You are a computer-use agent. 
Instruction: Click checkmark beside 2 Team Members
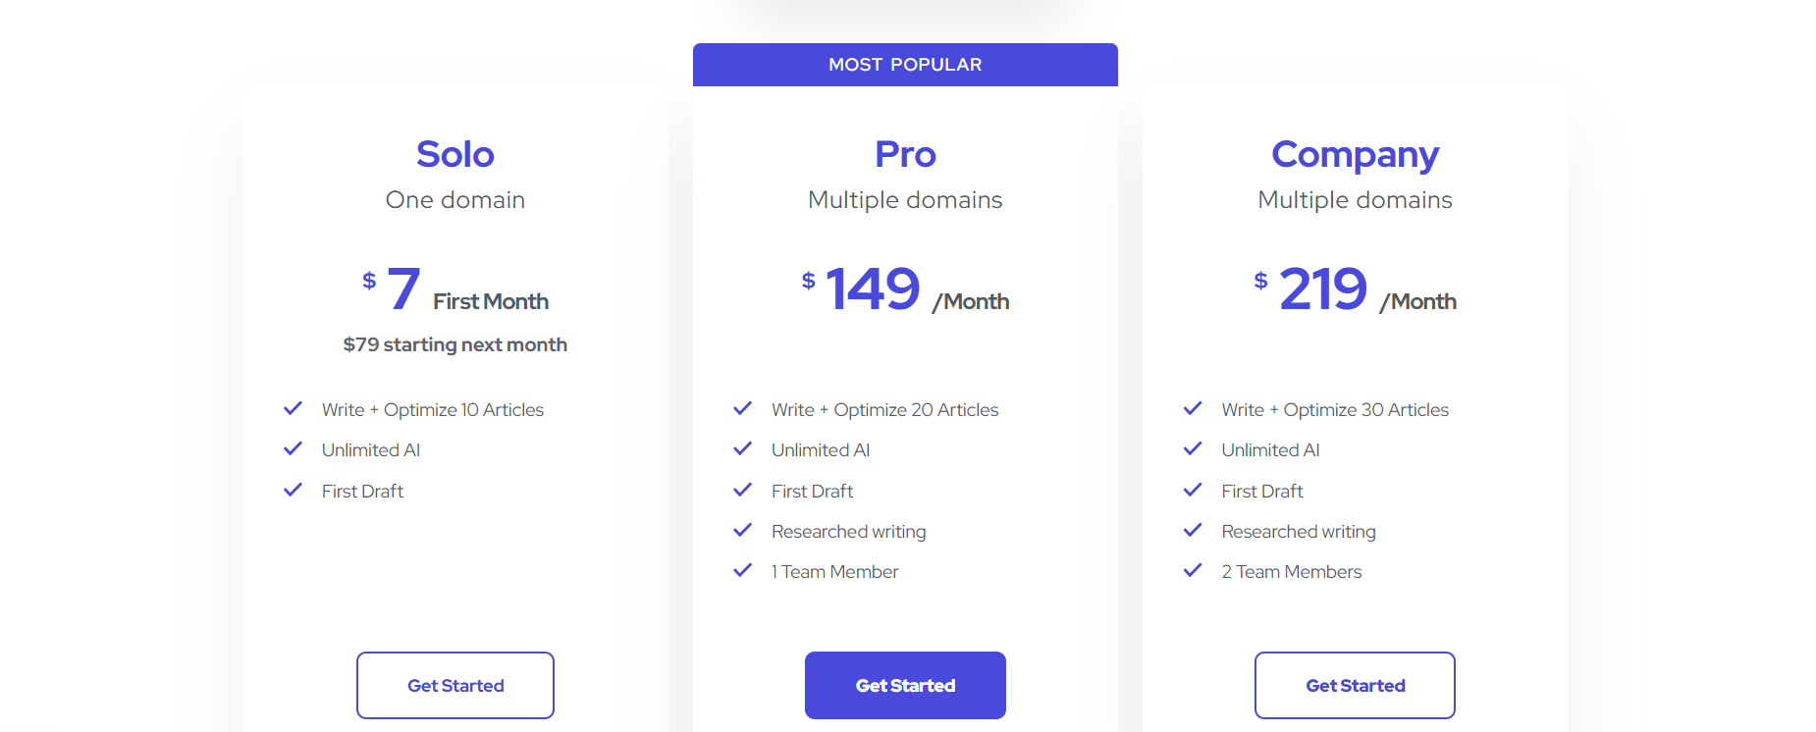(x=1193, y=570)
